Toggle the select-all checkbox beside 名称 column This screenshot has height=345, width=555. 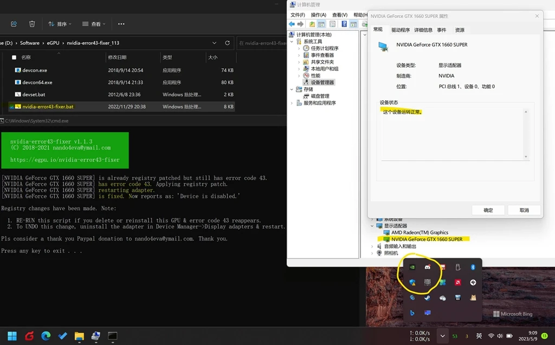[x=14, y=57]
